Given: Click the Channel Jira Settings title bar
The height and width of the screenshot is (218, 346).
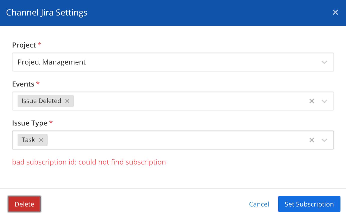Looking at the screenshot, I should (x=47, y=12).
